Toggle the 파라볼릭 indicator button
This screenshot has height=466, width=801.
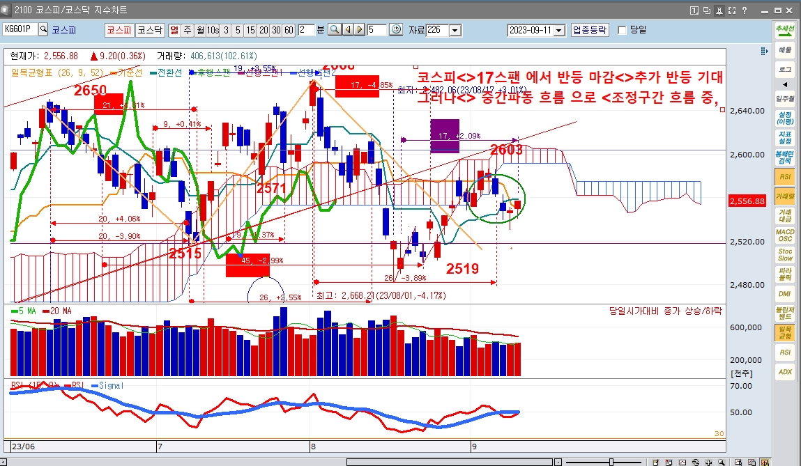(x=785, y=274)
